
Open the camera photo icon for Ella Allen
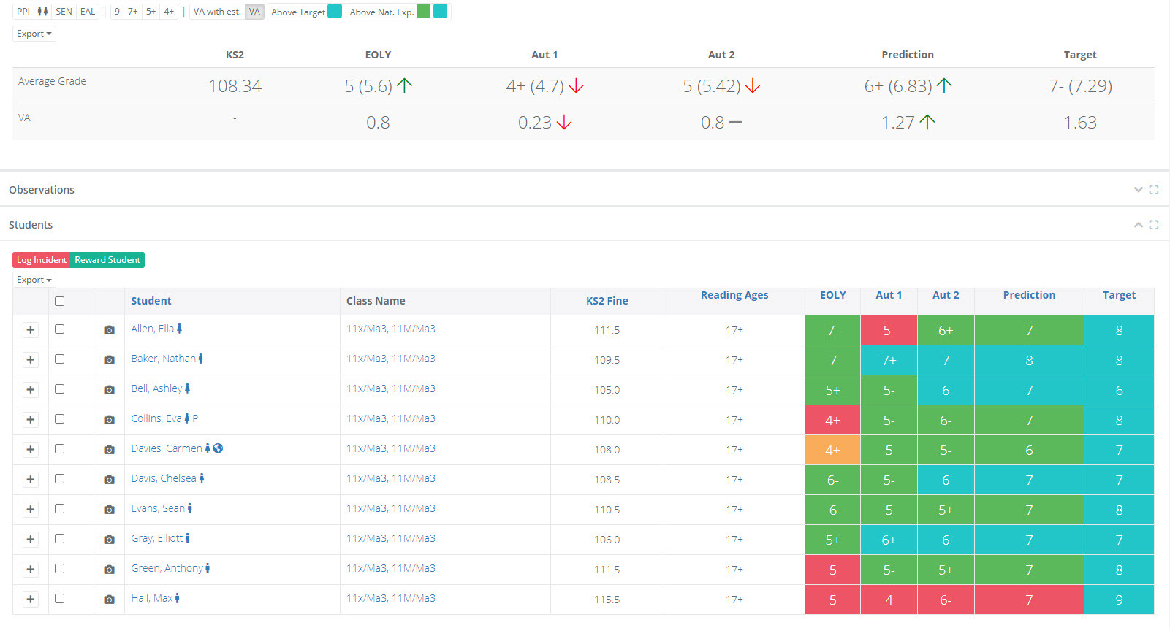point(109,330)
